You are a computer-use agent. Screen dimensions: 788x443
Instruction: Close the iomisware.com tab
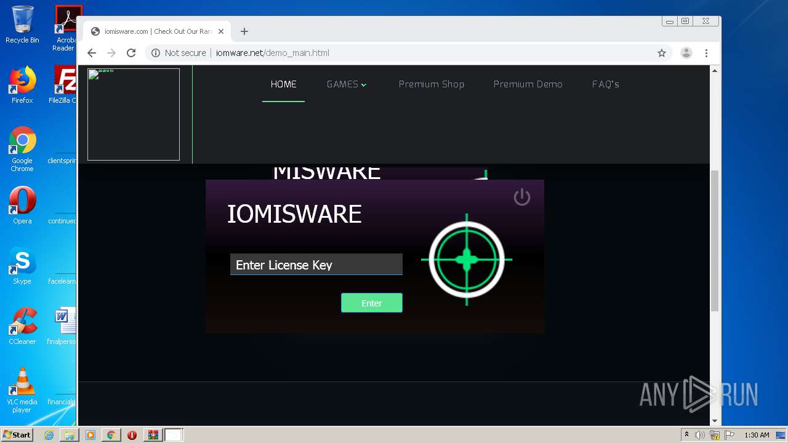[221, 31]
